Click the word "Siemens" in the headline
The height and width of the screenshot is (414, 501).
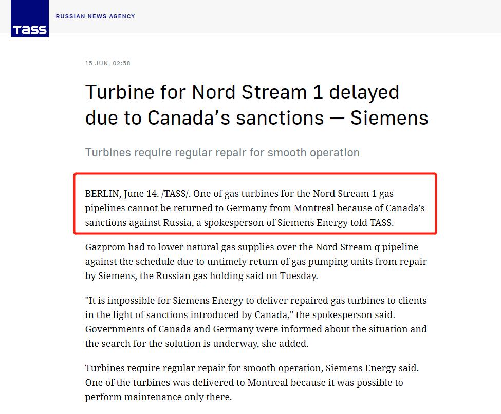[x=389, y=118]
